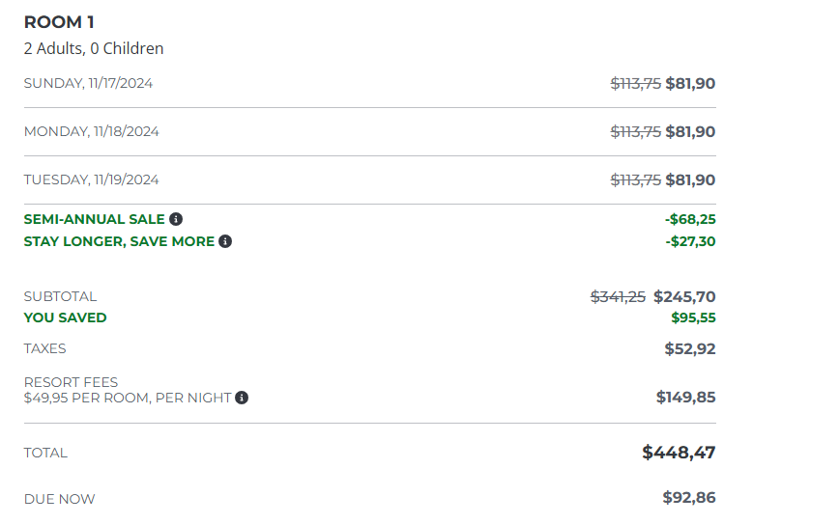Image resolution: width=839 pixels, height=524 pixels.
Task: Select the ROOM 1 heading
Action: pos(59,22)
